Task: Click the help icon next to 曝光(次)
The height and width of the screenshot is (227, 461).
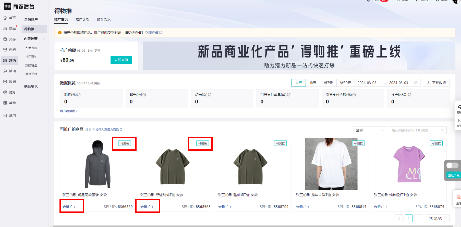Action: click(x=144, y=95)
